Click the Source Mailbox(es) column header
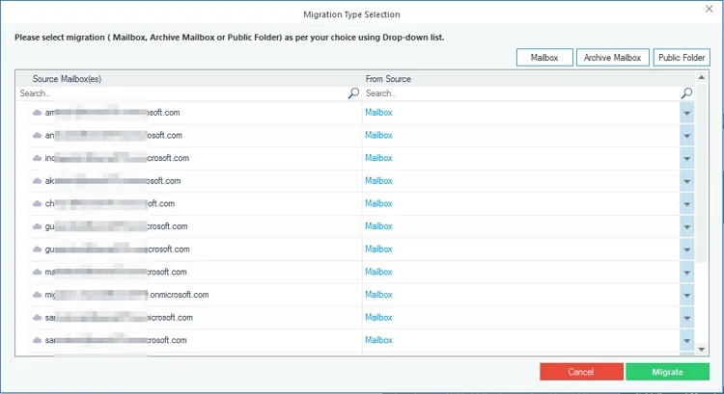 [188, 79]
